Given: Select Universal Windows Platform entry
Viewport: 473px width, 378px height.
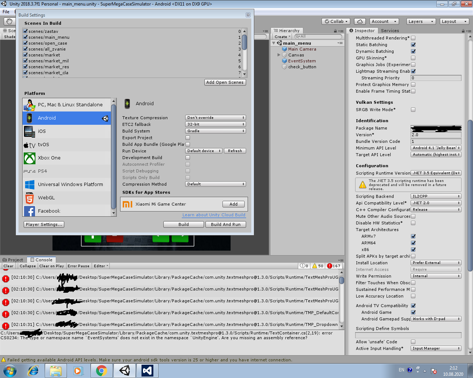Looking at the screenshot, I should click(67, 185).
